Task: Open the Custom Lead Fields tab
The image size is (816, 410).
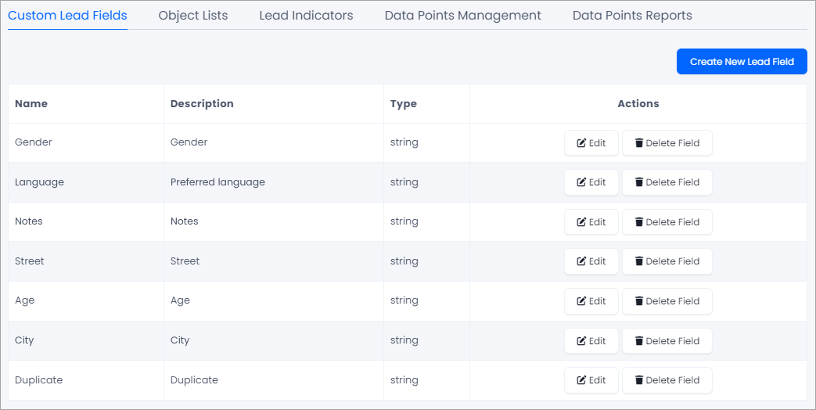Action: click(x=67, y=16)
